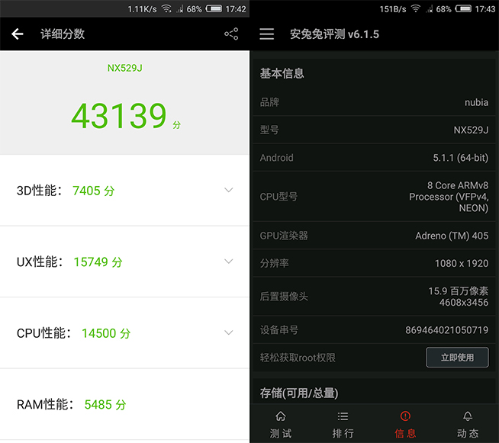Tap the GPU渲染器 Adreno 405 row
499x443 pixels.
(x=374, y=236)
